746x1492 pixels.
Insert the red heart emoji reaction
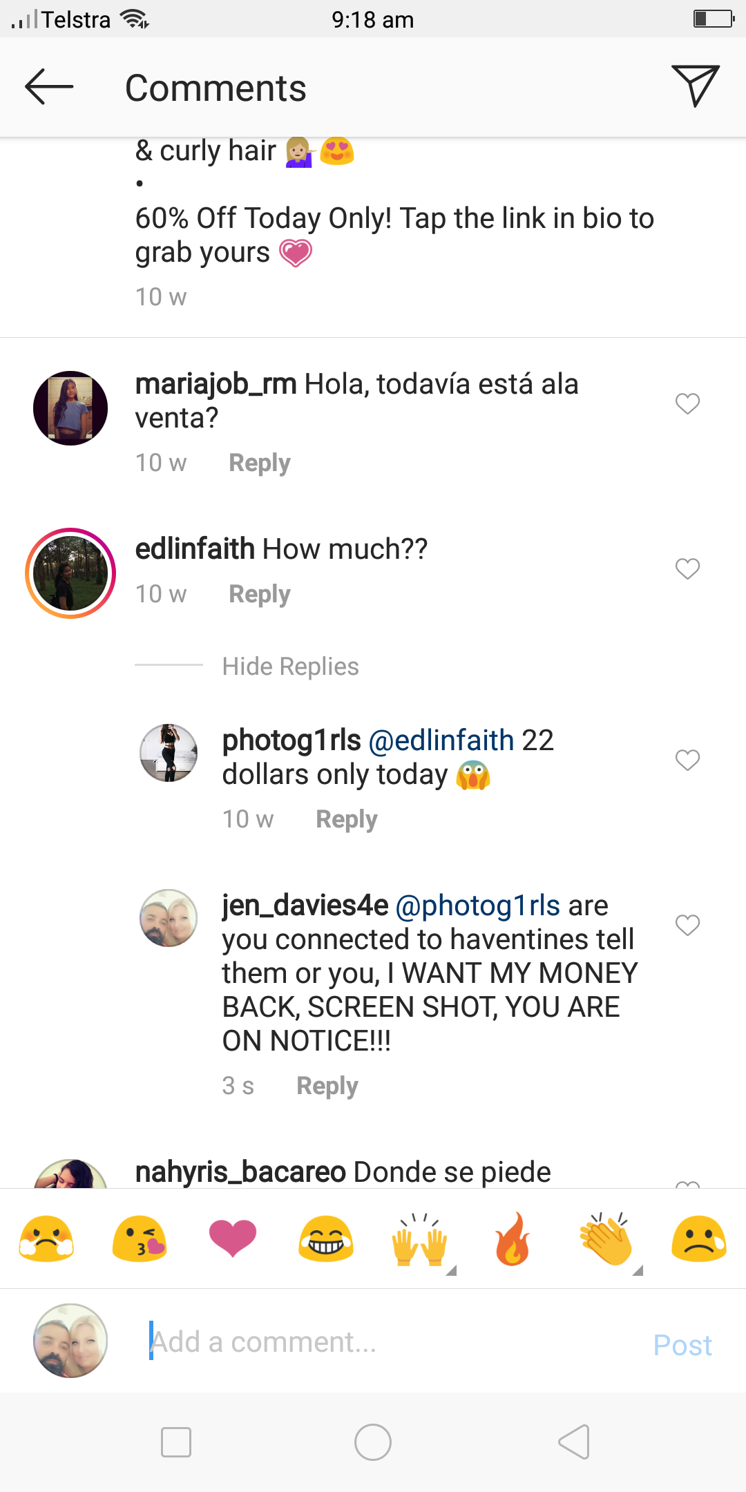click(233, 1238)
